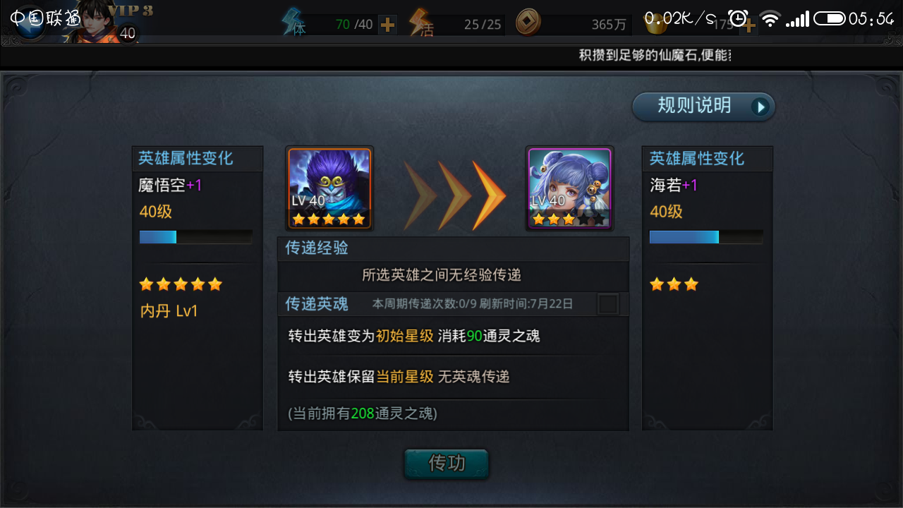Tap the gold ingot plus icon
Viewport: 903px width, 508px height.
click(748, 26)
